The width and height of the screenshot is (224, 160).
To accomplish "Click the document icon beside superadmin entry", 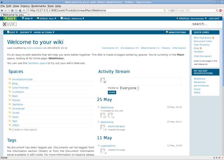I will pos(99,145).
